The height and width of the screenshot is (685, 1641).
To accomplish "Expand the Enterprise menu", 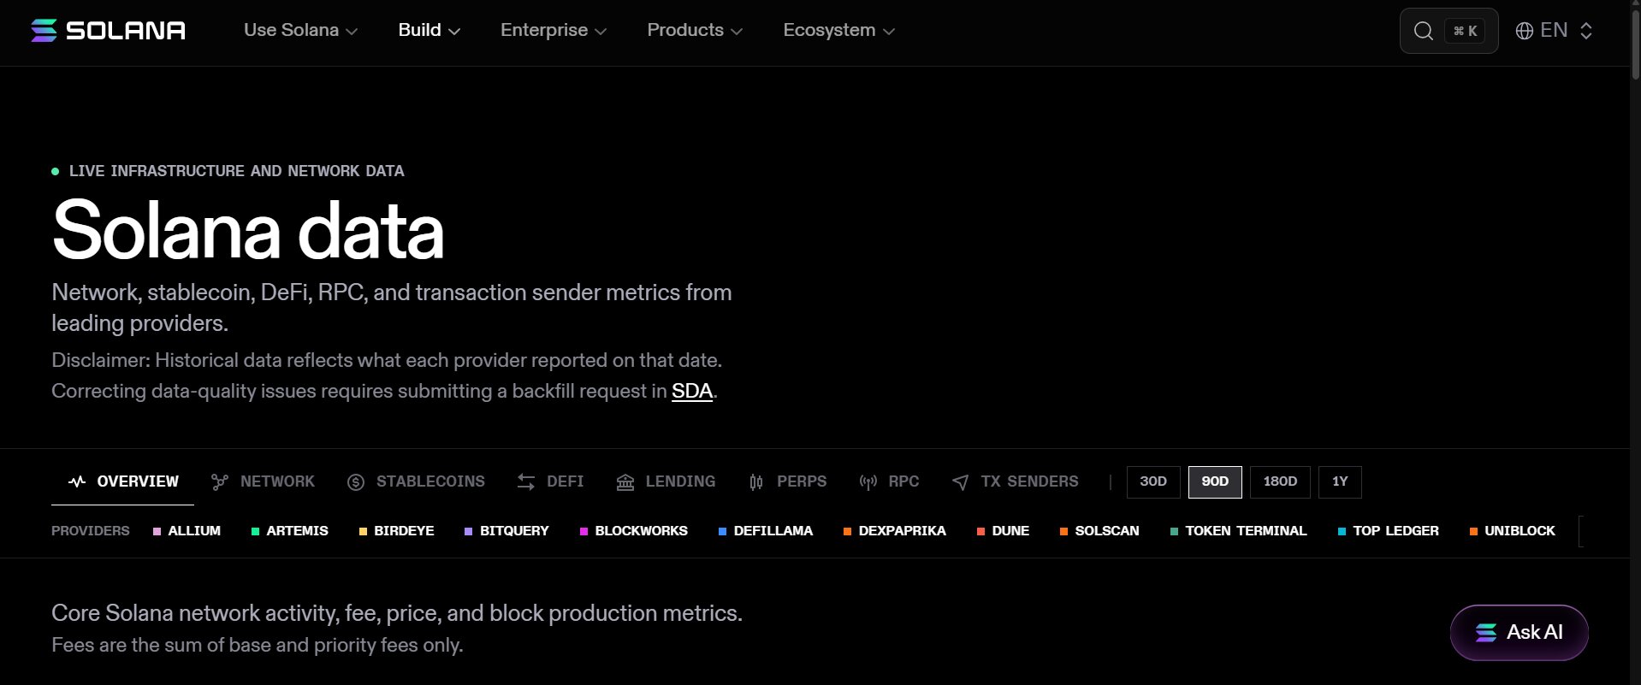I will point(554,31).
